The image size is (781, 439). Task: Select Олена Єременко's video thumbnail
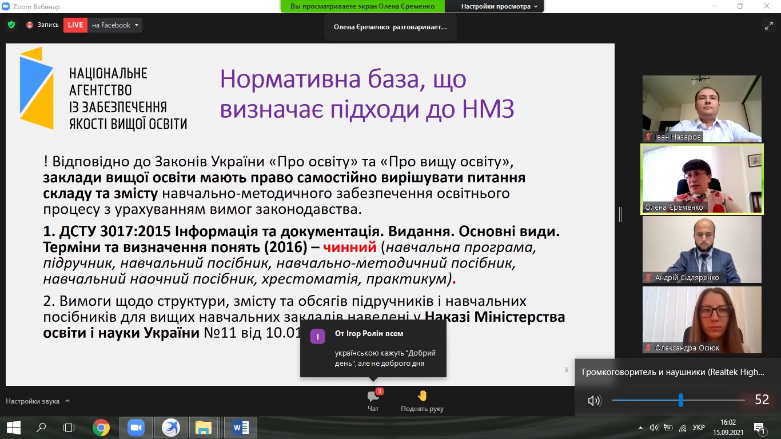(x=702, y=179)
